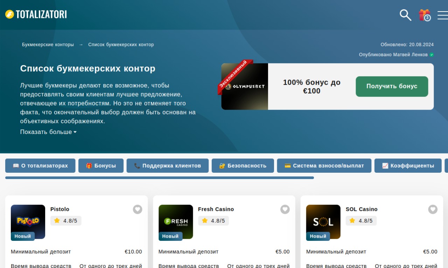448x268 pixels.
Task: Open the hamburger menu
Action: 443,15
